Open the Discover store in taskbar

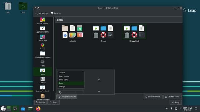coord(23,109)
